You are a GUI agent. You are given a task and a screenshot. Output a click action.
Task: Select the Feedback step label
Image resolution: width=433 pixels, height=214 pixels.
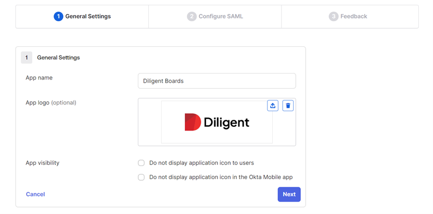click(x=354, y=16)
